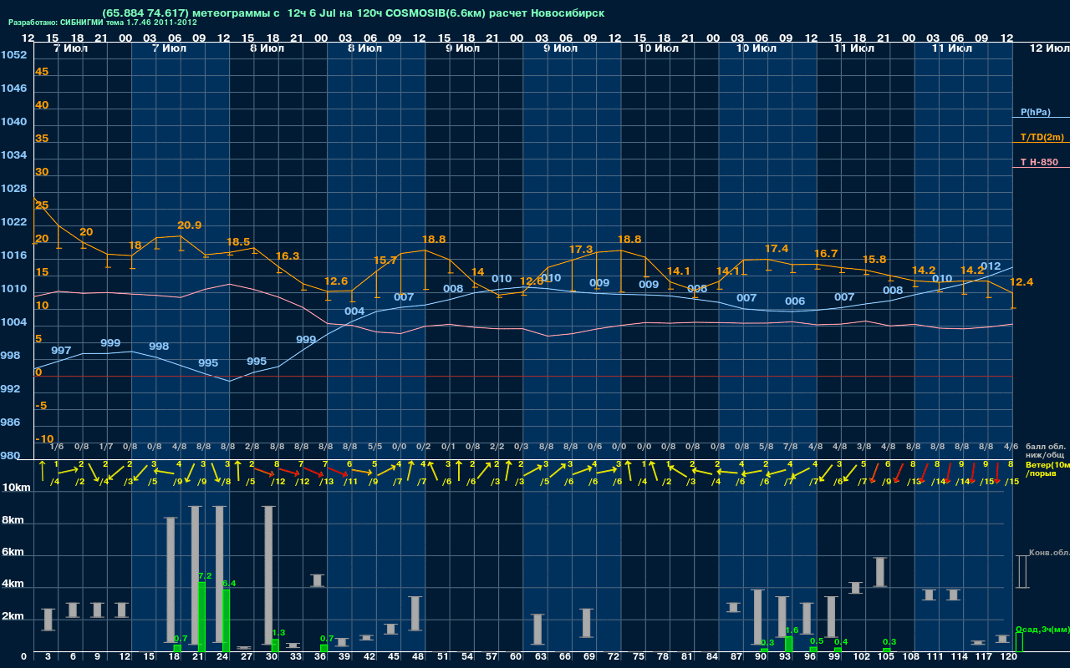Viewport: 1070px width, 668px height.
Task: Click the 'Разработано: СИБНИГМИ' credit line
Action: 103,23
